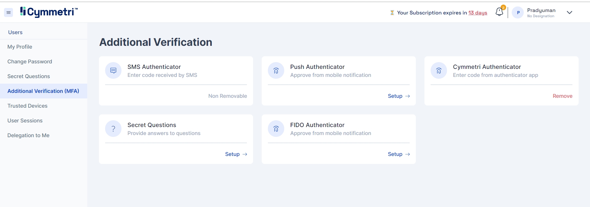Click the 13 days subscription link
This screenshot has width=590, height=207.
point(477,13)
